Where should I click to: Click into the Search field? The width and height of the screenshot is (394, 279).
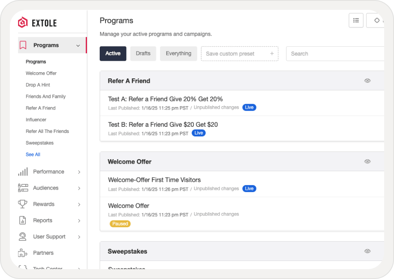pos(335,53)
